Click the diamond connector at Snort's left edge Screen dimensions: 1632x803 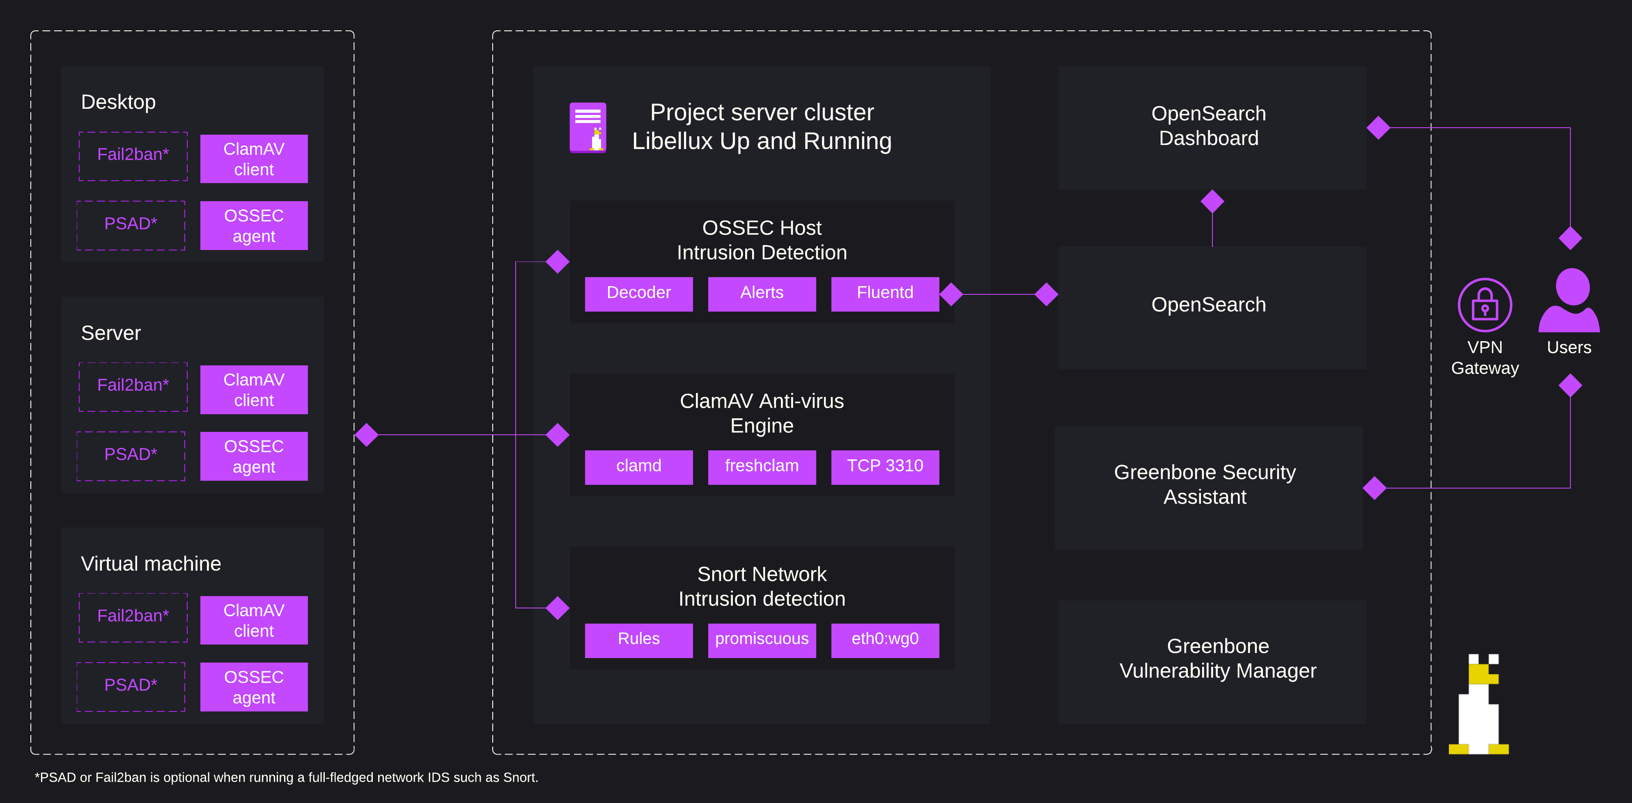pyautogui.click(x=558, y=608)
